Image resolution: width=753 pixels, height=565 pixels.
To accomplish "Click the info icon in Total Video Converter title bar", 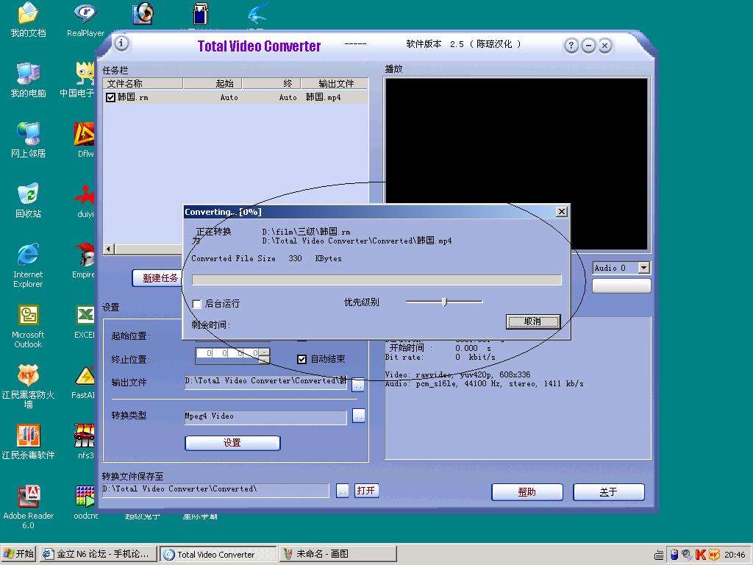I will pos(121,43).
